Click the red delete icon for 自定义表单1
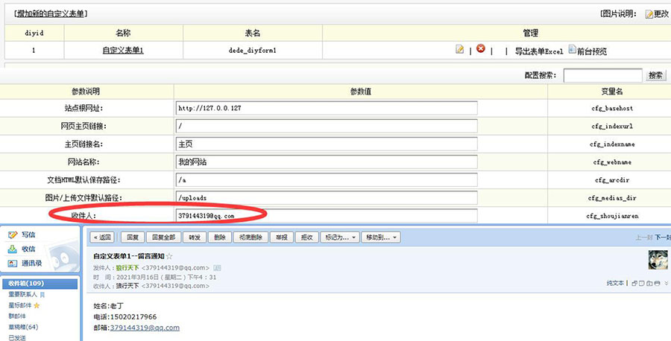 pos(481,49)
